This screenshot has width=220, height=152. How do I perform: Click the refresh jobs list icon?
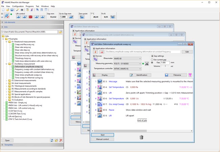(x=51, y=140)
